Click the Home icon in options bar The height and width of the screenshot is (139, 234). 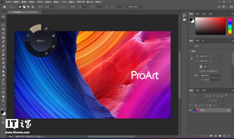[x=5, y=7]
